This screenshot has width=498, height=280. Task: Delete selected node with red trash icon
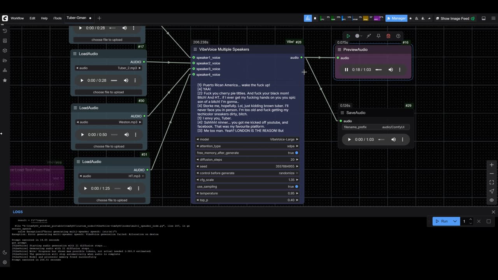[388, 36]
